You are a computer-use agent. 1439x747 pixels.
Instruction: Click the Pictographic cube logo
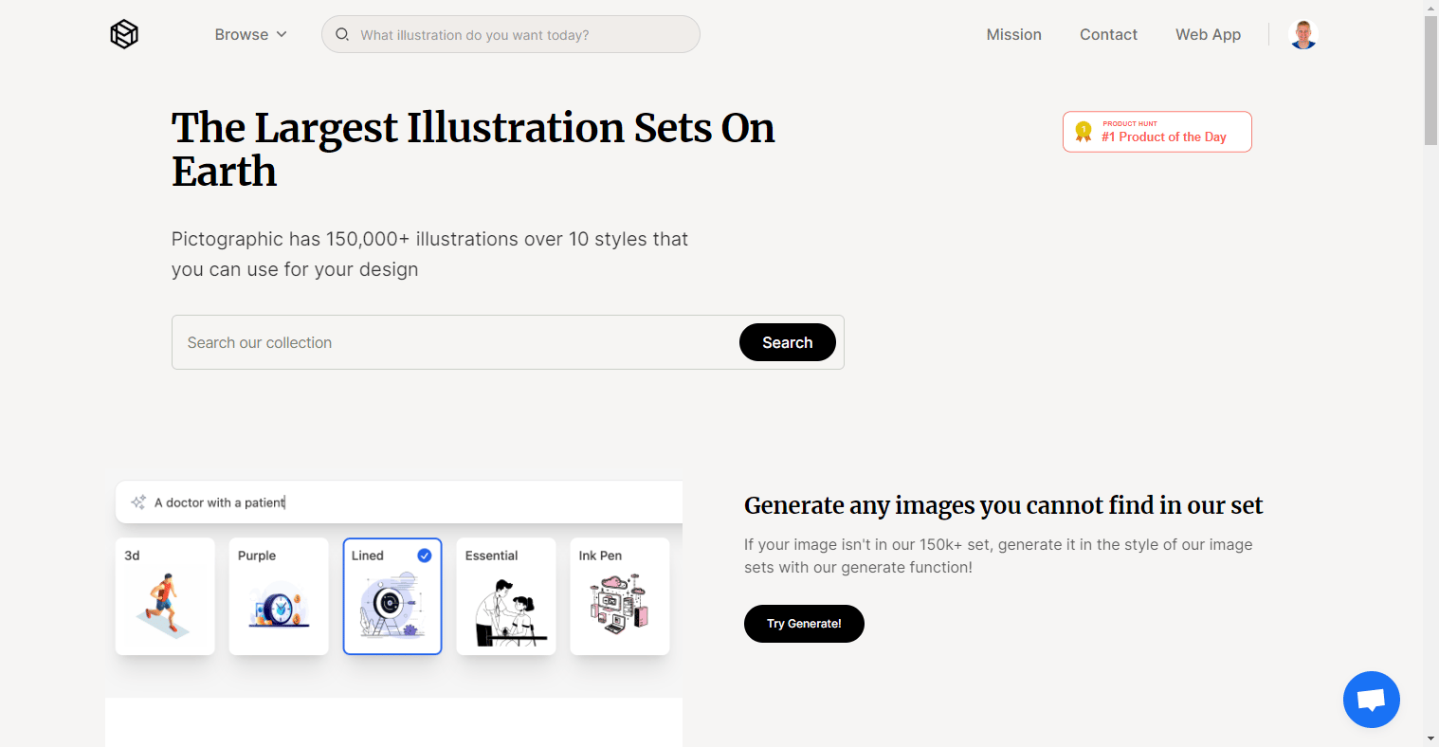tap(124, 34)
